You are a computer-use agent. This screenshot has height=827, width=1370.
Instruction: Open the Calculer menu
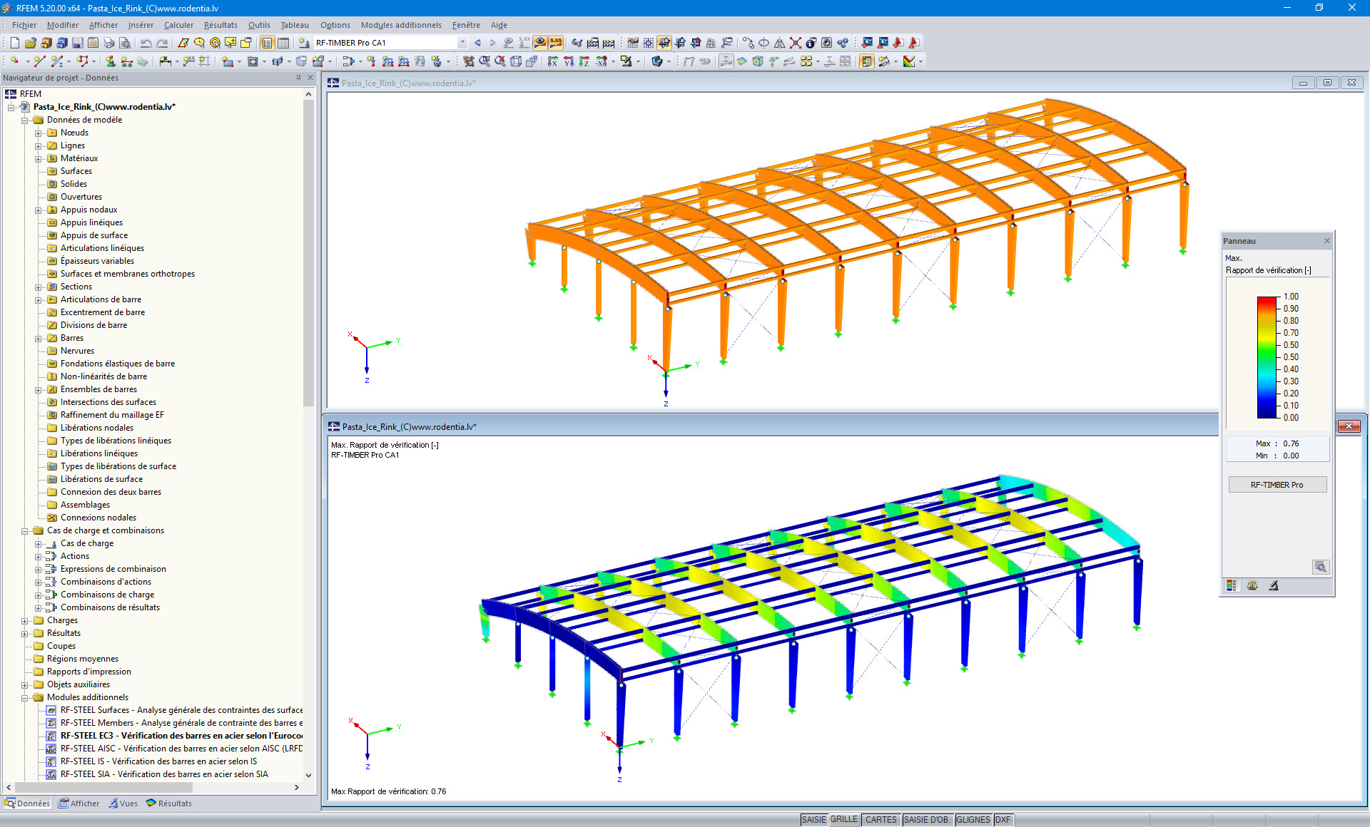pyautogui.click(x=178, y=25)
